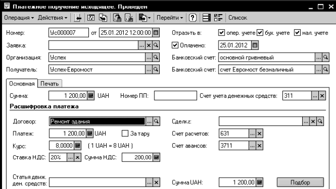Viewport: 336px width, 189px height.
Task: Uncheck the Оплачено checkbox
Action: pos(175,45)
